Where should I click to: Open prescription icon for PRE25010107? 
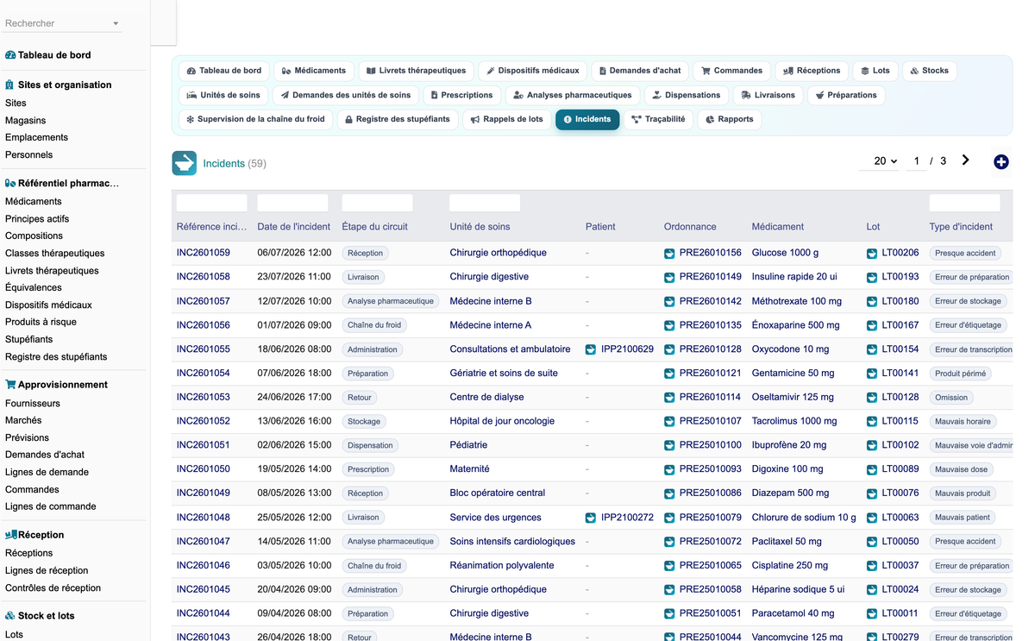click(x=669, y=421)
